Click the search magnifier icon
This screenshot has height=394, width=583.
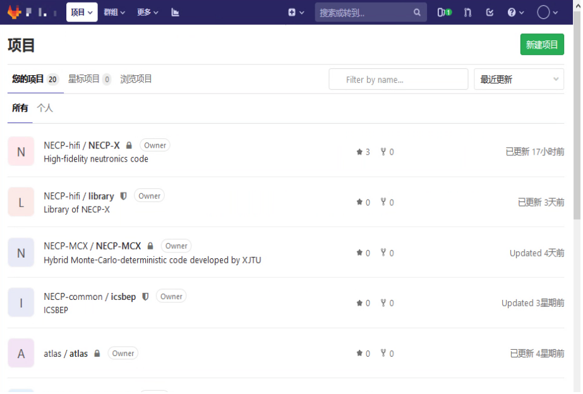pos(417,12)
